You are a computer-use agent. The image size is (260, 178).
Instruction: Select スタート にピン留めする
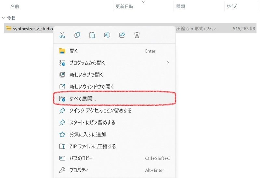(114, 123)
